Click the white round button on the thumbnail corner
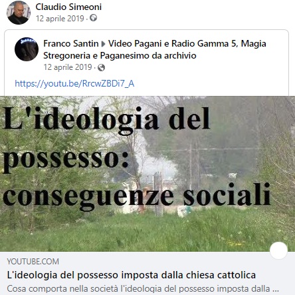 click(x=278, y=250)
